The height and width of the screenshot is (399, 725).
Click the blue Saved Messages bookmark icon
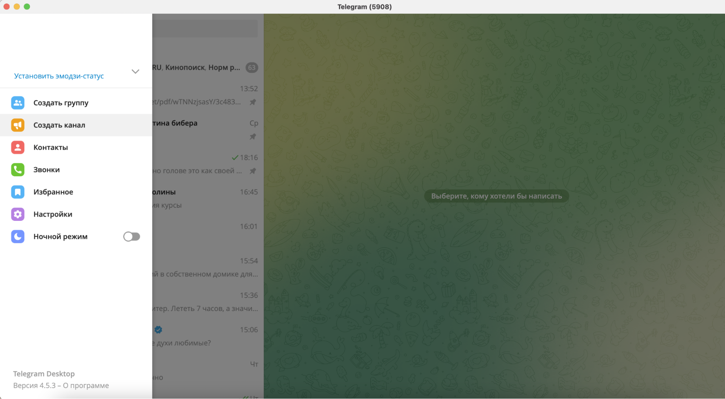tap(17, 192)
